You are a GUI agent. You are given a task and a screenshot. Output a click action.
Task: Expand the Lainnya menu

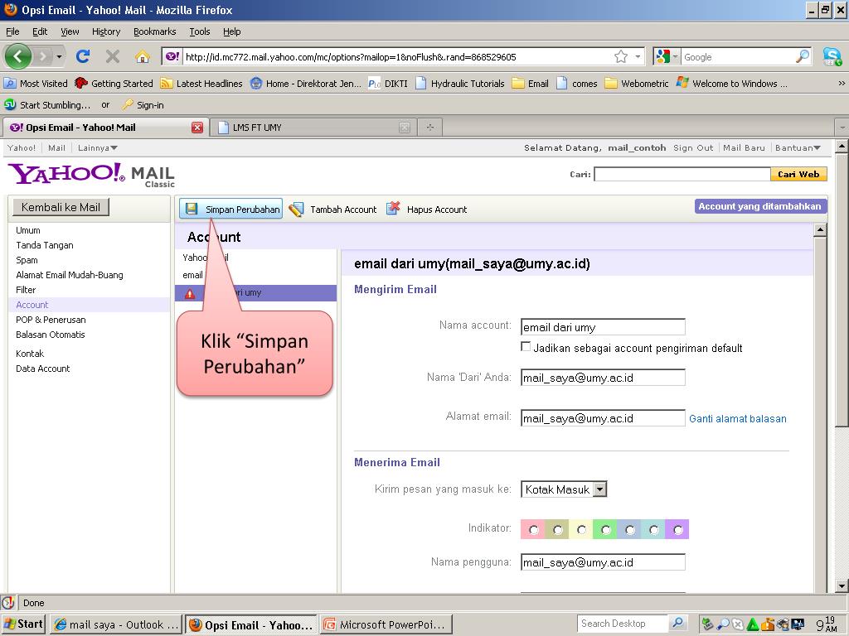coord(98,147)
